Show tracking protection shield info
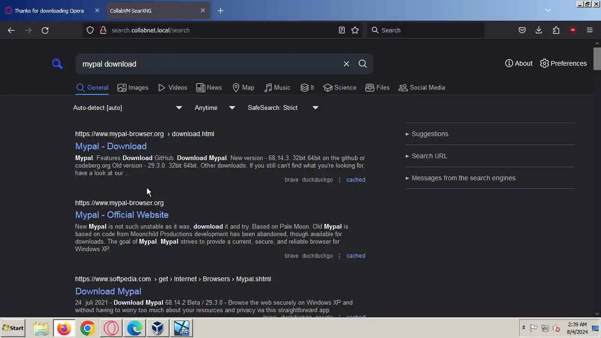 tap(90, 30)
